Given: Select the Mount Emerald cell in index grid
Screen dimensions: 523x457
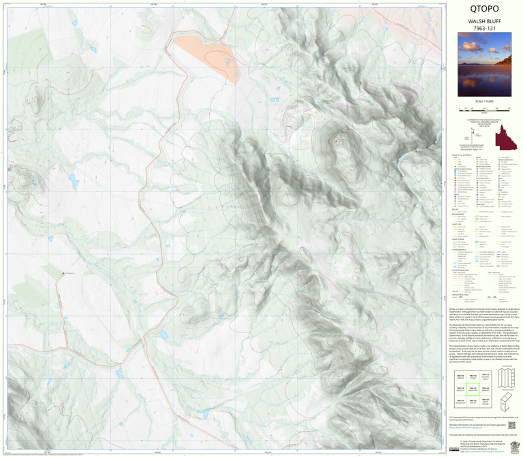Looking at the screenshot, I should [486, 402].
